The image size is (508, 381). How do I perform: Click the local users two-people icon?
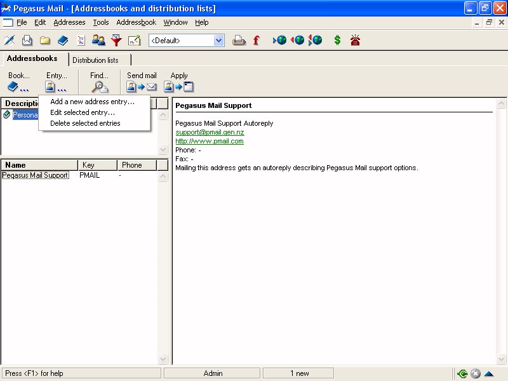coord(98,40)
